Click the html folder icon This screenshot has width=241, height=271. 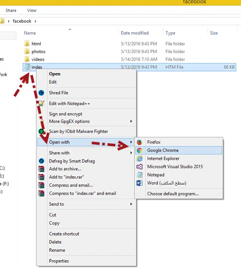27,44
